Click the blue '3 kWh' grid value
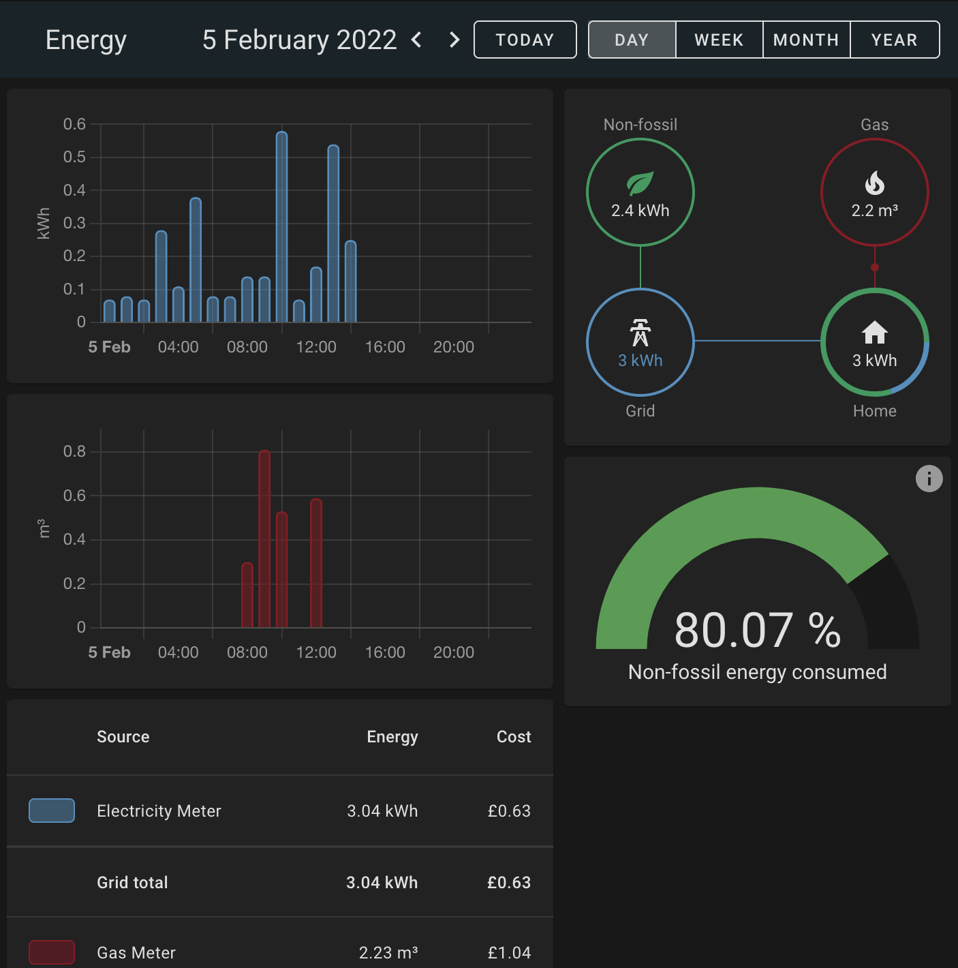Image resolution: width=958 pixels, height=968 pixels. [x=640, y=361]
